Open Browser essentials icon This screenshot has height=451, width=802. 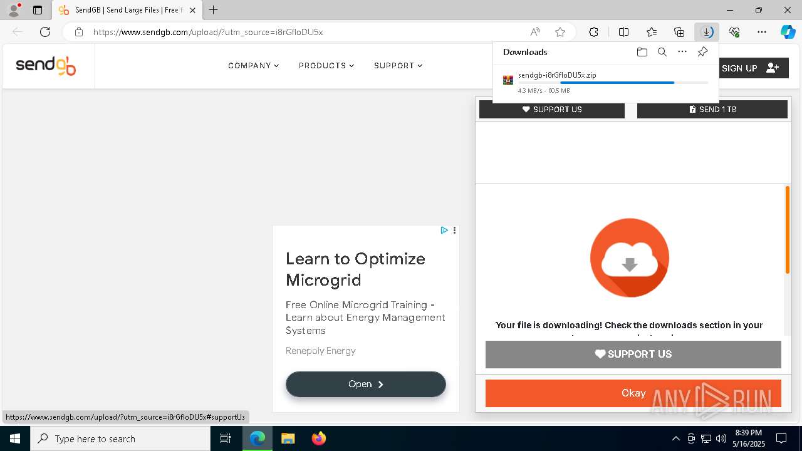click(x=734, y=32)
